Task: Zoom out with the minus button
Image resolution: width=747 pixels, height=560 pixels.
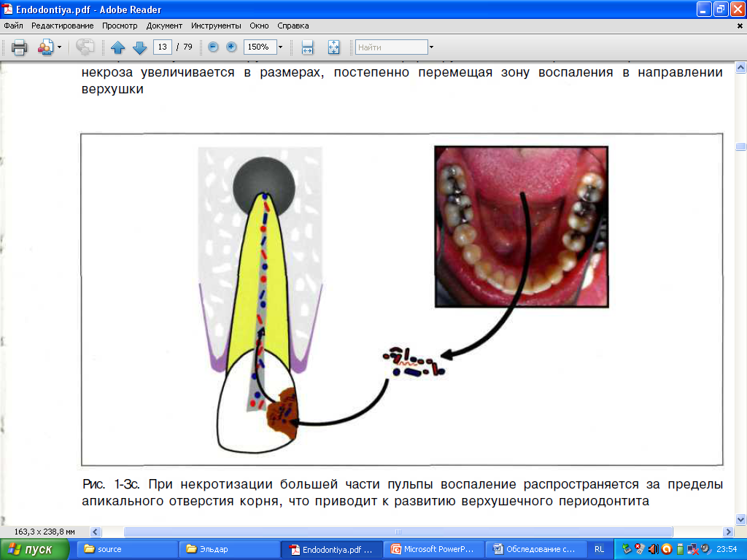Action: (x=214, y=47)
